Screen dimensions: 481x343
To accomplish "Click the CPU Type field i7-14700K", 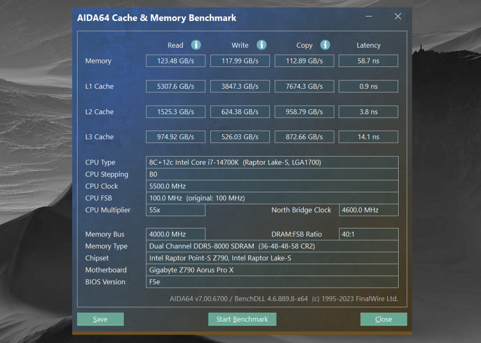I will click(x=272, y=162).
